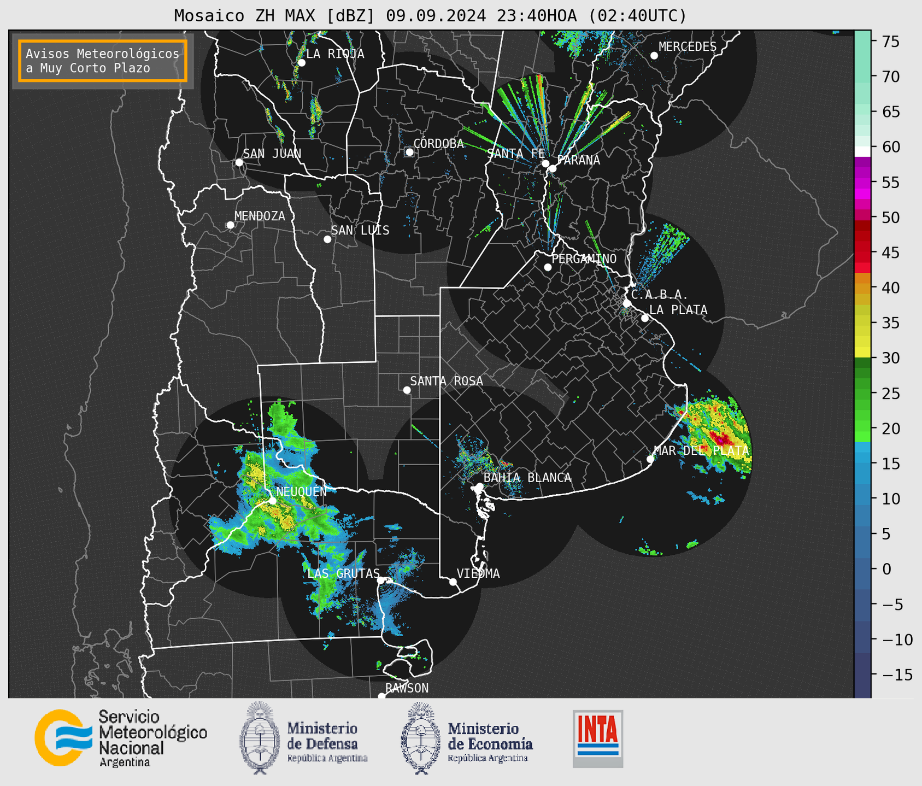Click the BAHIA BLANCA map label
This screenshot has width=922, height=786.
point(527,478)
